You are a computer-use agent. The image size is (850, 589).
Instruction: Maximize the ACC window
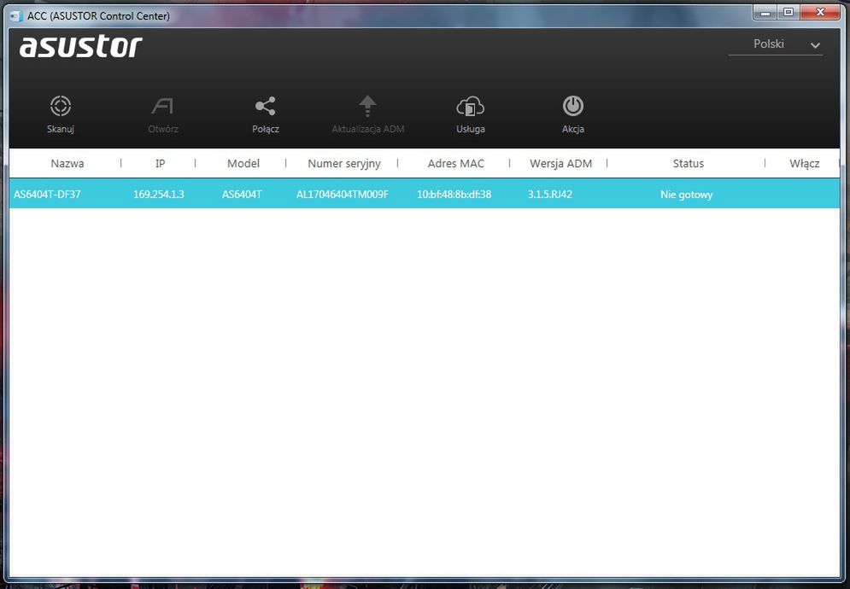[x=788, y=12]
